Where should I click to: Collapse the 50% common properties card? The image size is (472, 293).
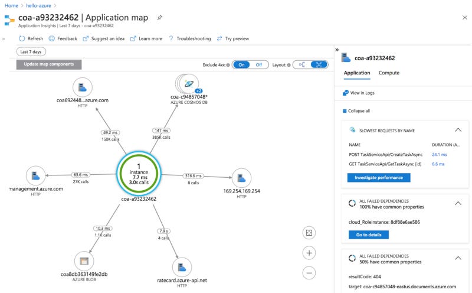coord(458,258)
